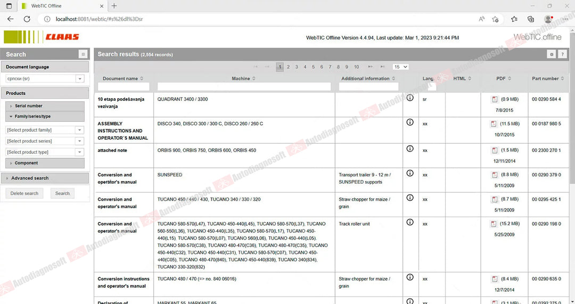The image size is (575, 304).
Task: Reload the browser page
Action: coord(27,19)
